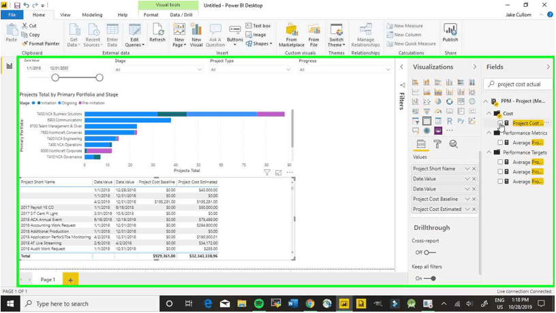Open the Help tab
556x313 pixels.
(123, 15)
